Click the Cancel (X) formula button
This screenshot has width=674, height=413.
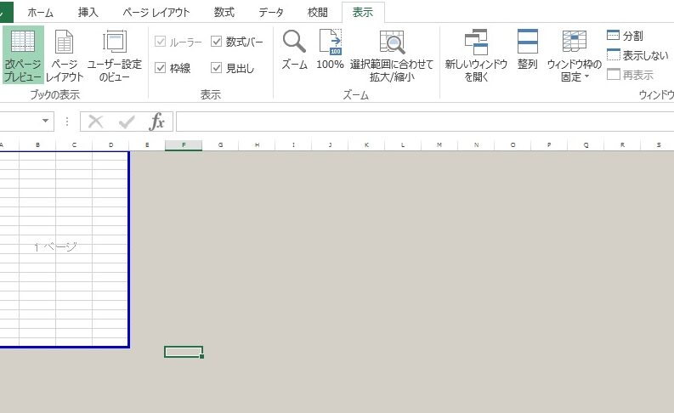tap(95, 122)
